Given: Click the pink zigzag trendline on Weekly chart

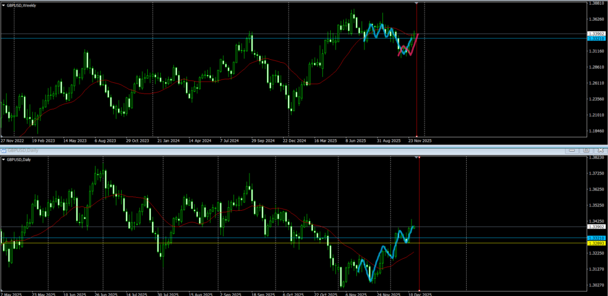Looking at the screenshot, I should 413,49.
